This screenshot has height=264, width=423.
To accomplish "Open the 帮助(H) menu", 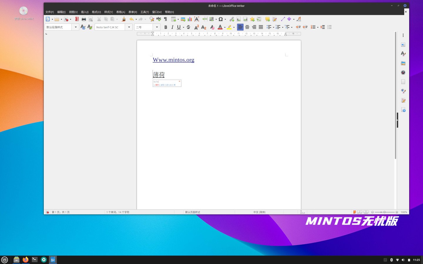I will (x=169, y=12).
